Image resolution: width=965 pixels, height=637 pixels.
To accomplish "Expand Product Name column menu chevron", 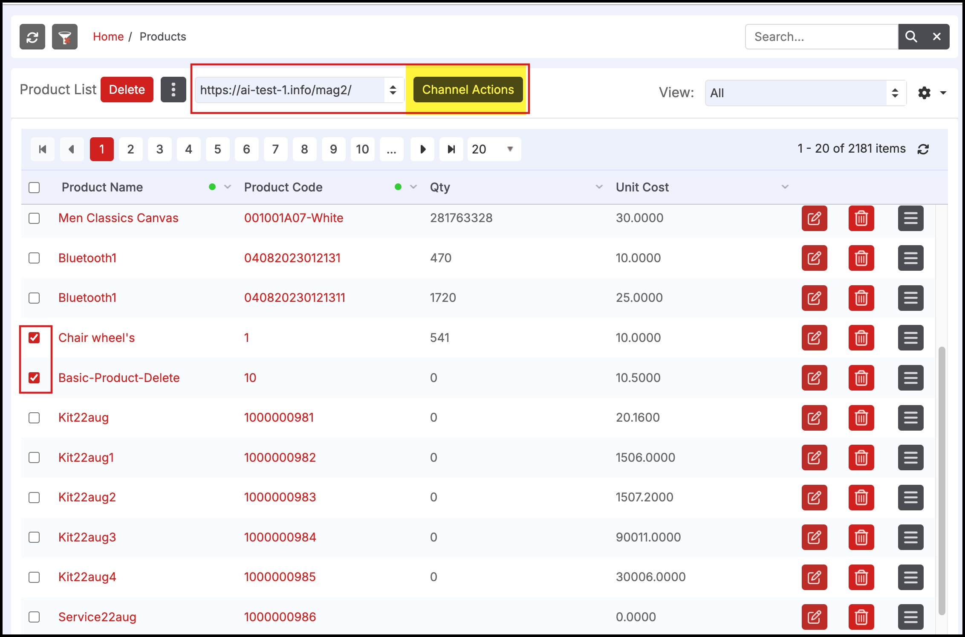I will coord(228,187).
